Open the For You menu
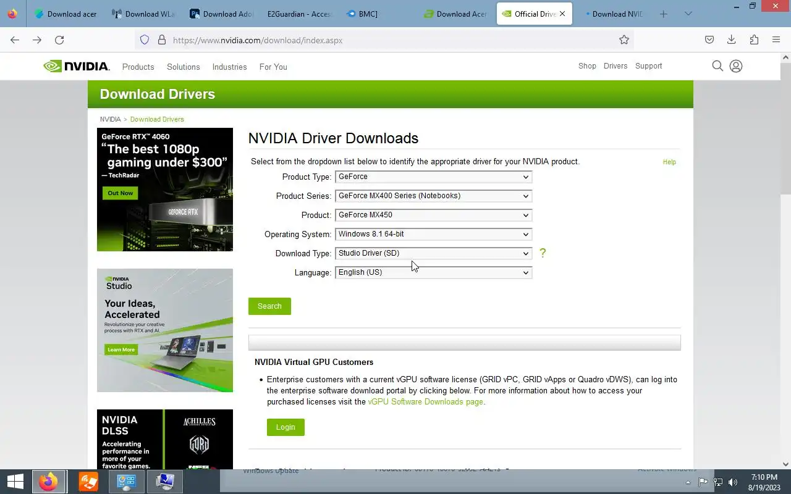791x494 pixels. [273, 67]
